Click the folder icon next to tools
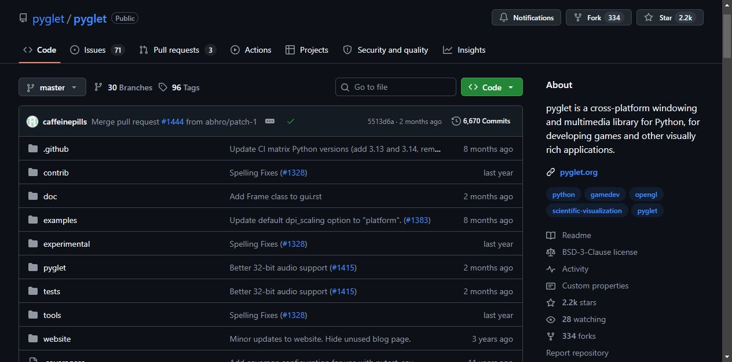732x362 pixels. tap(33, 315)
